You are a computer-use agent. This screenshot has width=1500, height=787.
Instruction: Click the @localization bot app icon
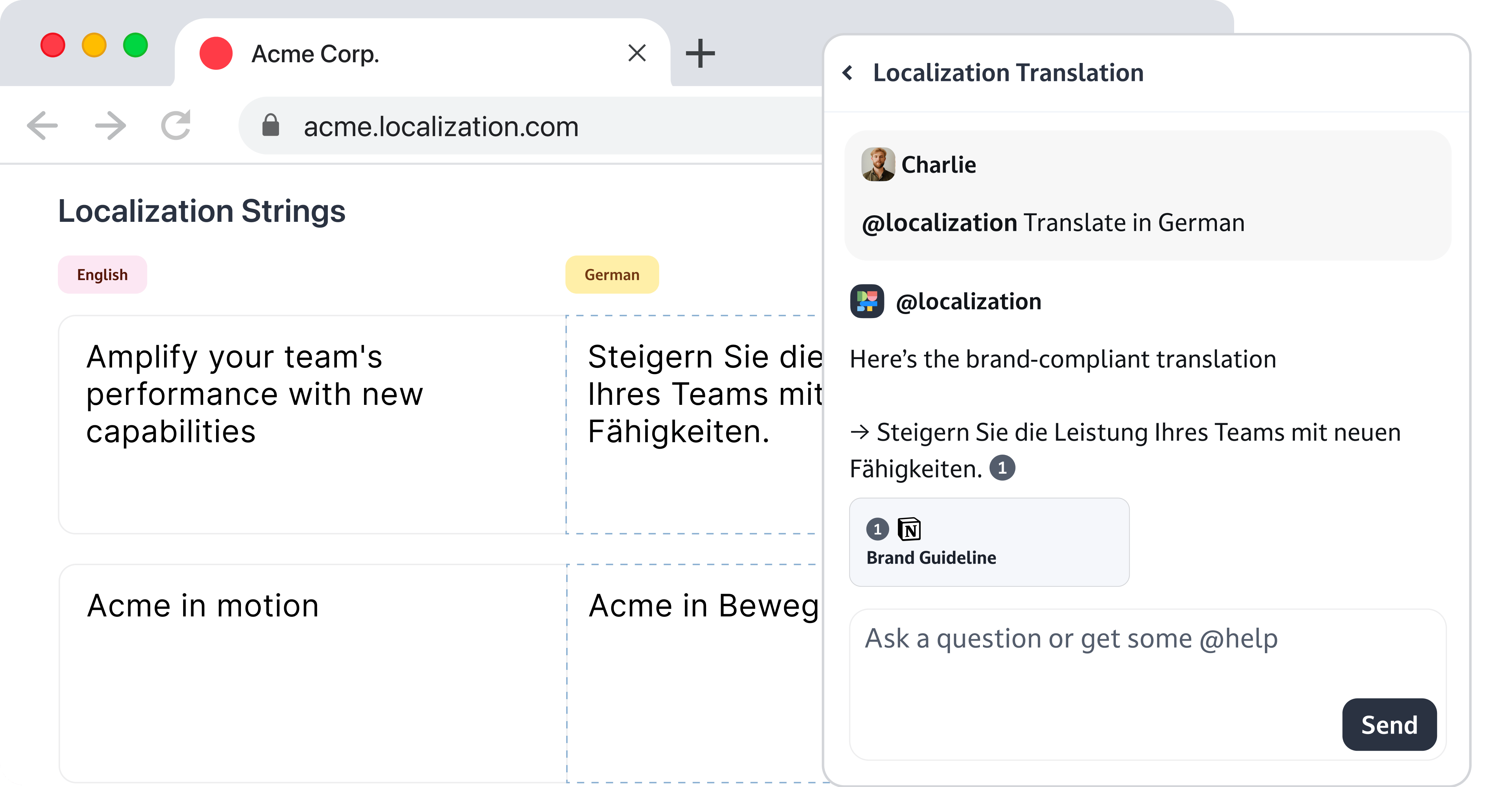(x=867, y=301)
